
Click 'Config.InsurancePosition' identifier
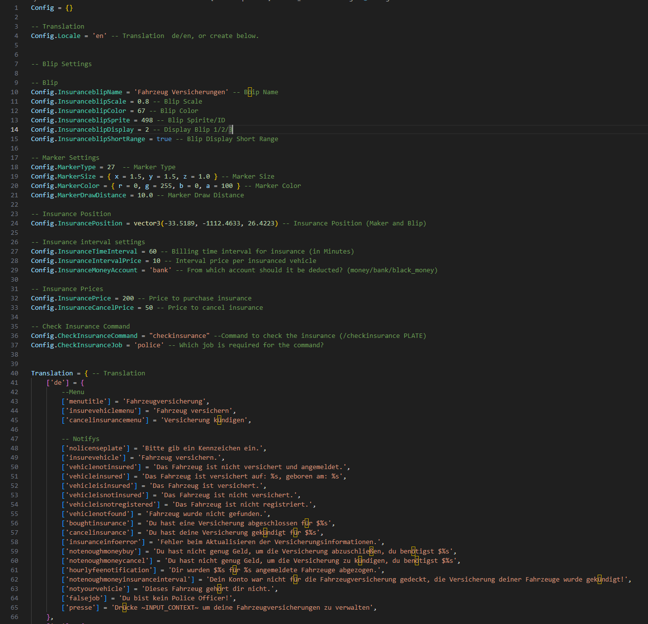pos(77,223)
